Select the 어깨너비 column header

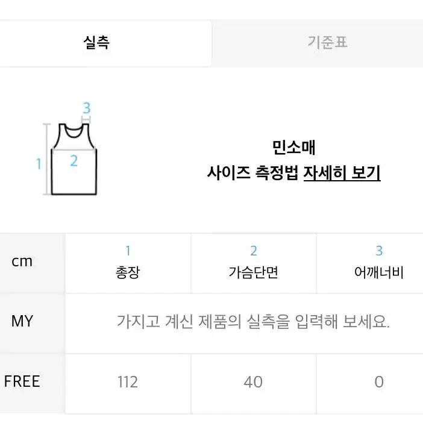click(379, 272)
